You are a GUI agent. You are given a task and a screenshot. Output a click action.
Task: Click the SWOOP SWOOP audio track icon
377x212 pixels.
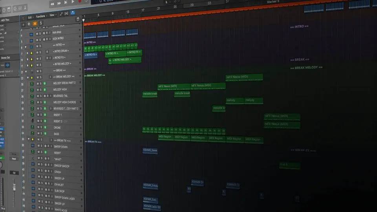(x=33, y=164)
